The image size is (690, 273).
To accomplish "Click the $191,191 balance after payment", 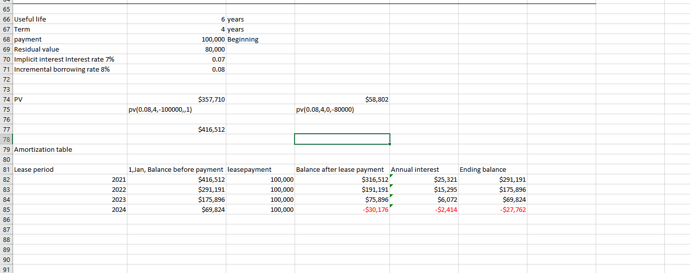I will click(x=342, y=189).
